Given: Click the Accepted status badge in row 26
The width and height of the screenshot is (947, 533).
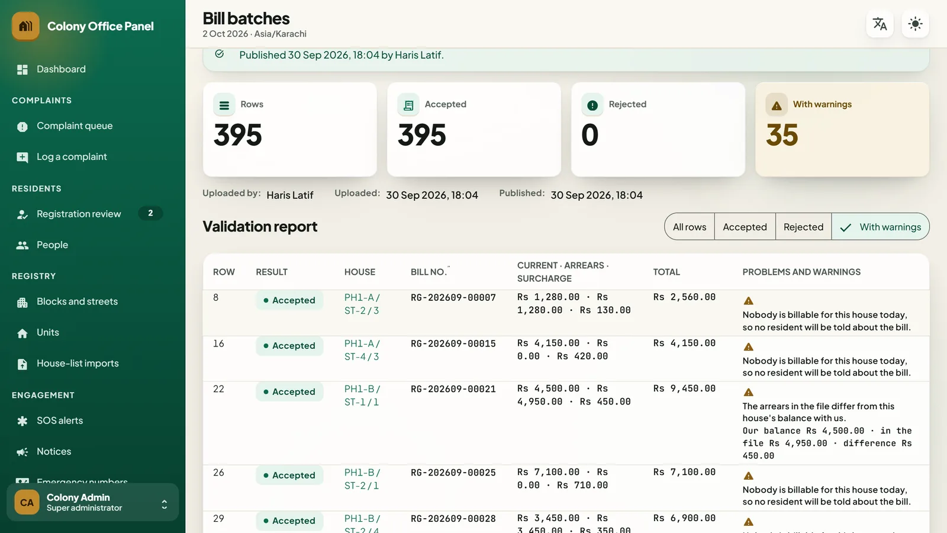Looking at the screenshot, I should pyautogui.click(x=289, y=476).
